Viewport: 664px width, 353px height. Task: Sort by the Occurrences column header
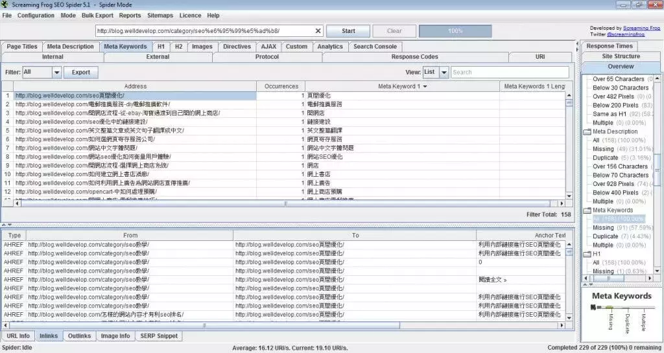(281, 86)
